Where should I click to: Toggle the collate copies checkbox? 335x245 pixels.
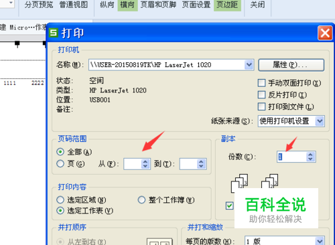click(x=229, y=206)
